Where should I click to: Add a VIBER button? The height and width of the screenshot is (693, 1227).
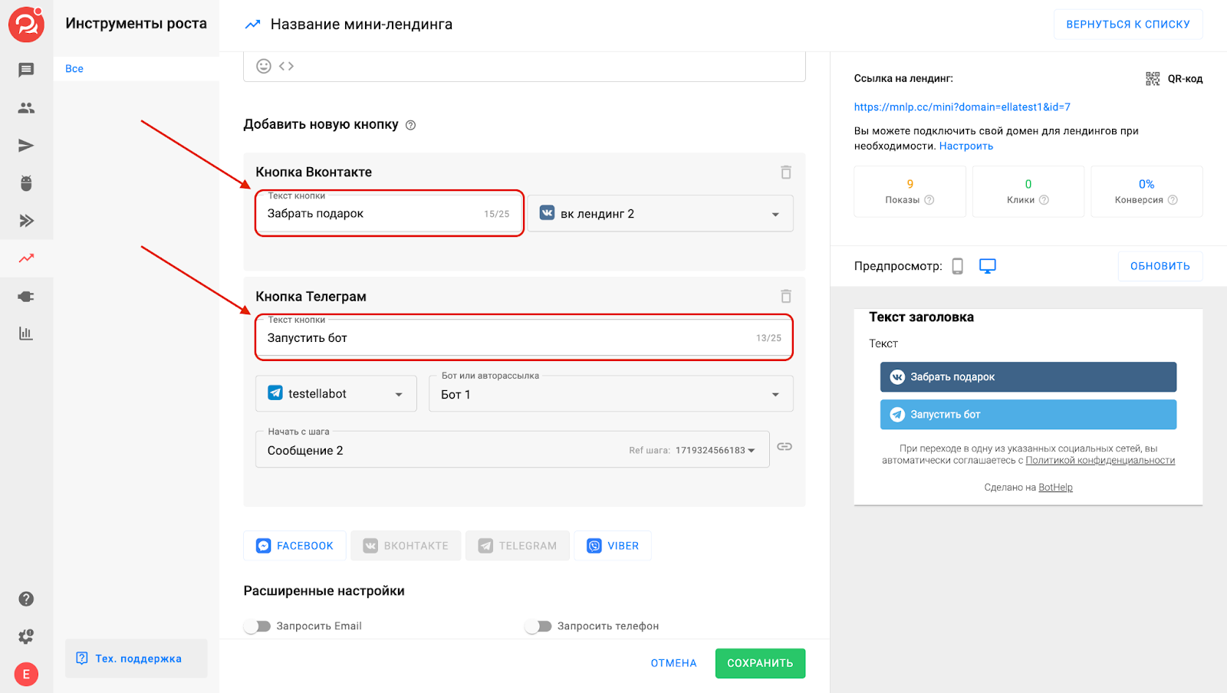coord(613,546)
